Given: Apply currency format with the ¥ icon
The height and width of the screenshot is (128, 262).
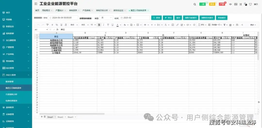Looking at the screenshot, I should coord(52,25).
